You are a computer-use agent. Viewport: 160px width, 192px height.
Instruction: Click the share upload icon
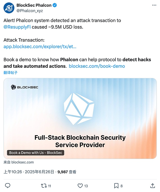point(153,185)
